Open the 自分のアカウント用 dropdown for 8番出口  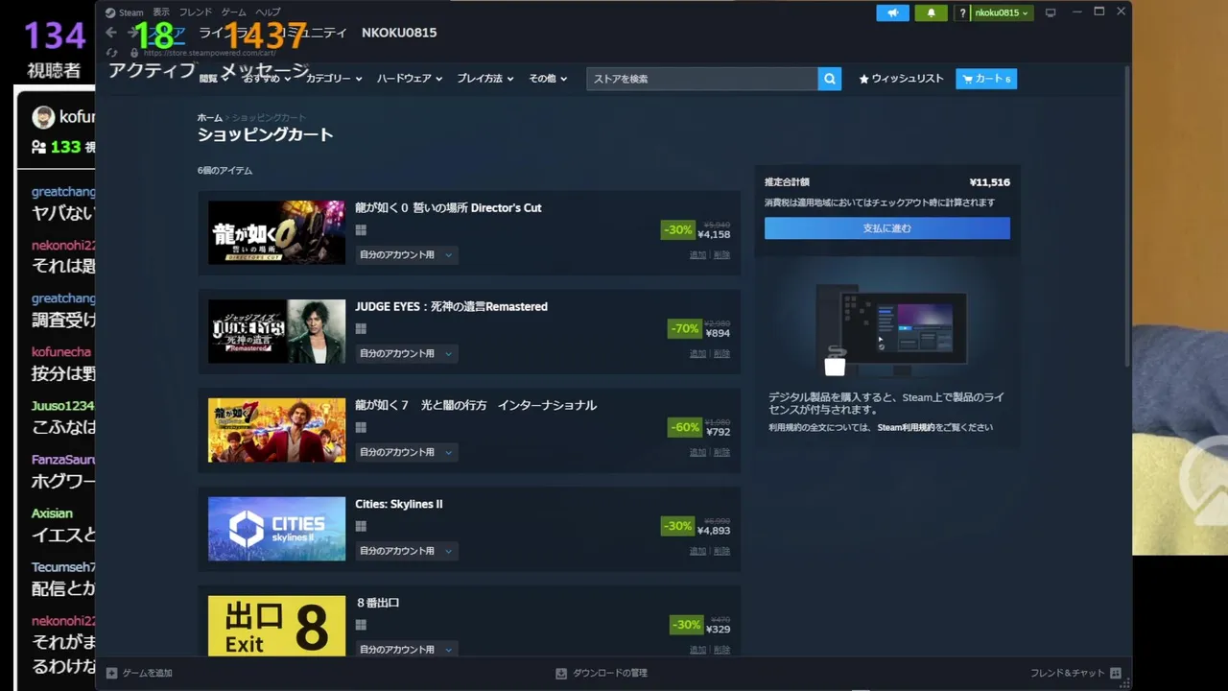[406, 650]
